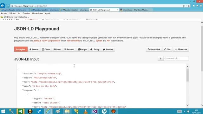Follow the jsonld.js JSON-LD processor link
203x114 pixels.
[47, 41]
